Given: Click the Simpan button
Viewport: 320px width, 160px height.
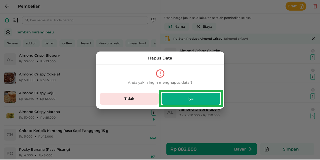Looking at the screenshot, I should click(x=287, y=149).
